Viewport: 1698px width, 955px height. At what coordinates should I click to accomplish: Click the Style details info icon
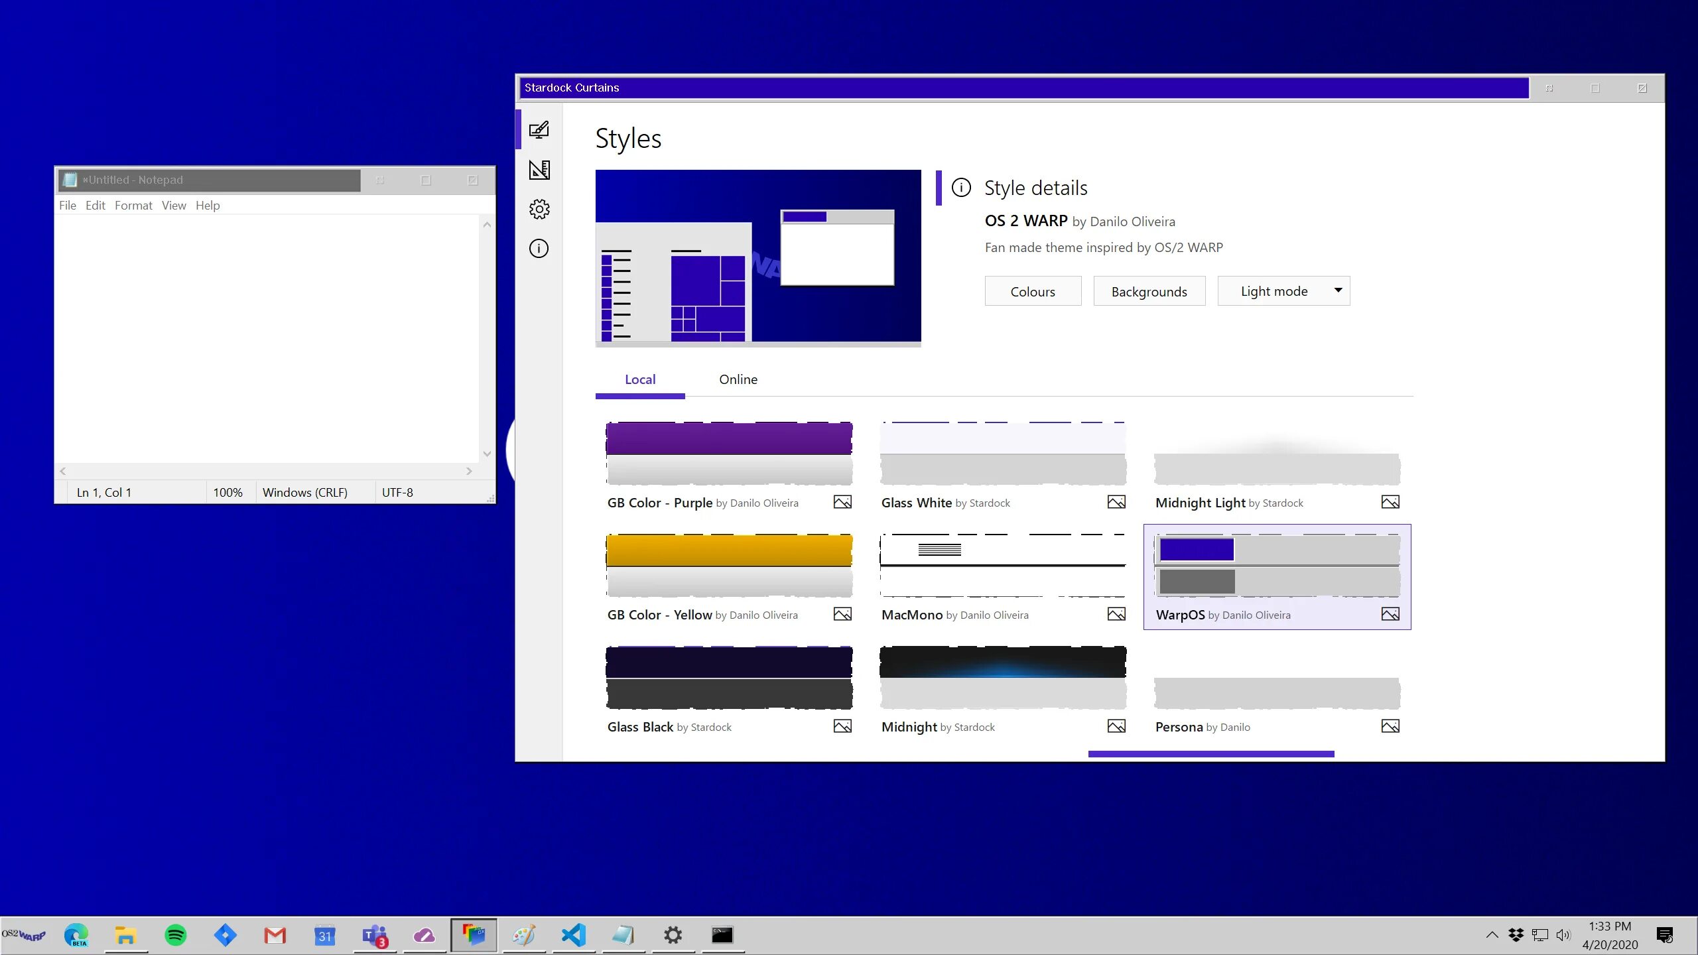tap(961, 188)
